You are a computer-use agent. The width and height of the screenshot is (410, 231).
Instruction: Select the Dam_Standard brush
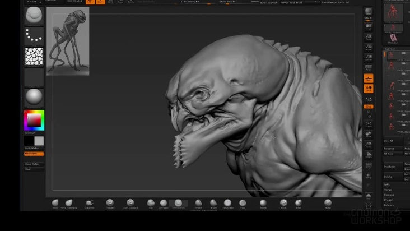[x=130, y=204]
